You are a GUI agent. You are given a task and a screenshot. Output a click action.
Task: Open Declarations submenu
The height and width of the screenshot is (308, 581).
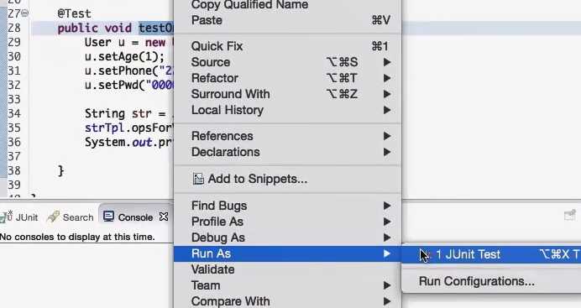click(x=287, y=152)
